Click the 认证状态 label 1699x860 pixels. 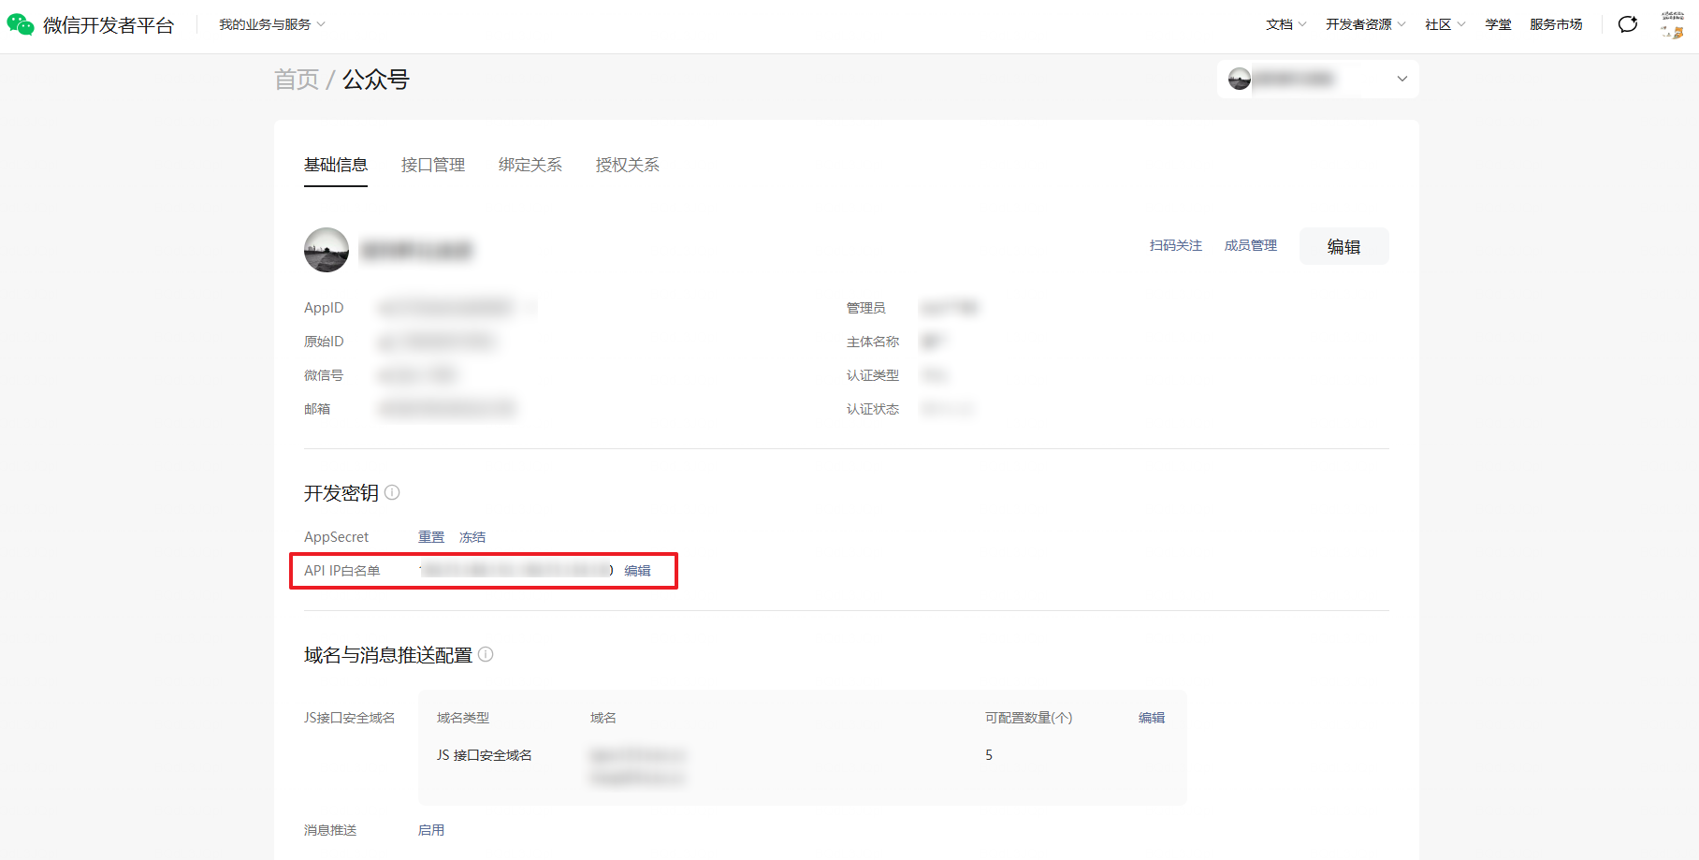(873, 409)
